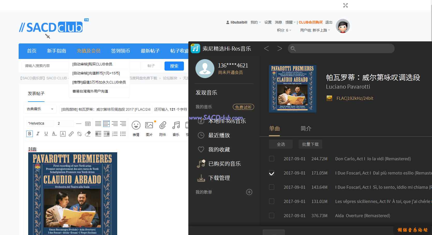The height and width of the screenshot is (235, 432).
Task: Switch to the 单曲 tab
Action: tap(274, 128)
